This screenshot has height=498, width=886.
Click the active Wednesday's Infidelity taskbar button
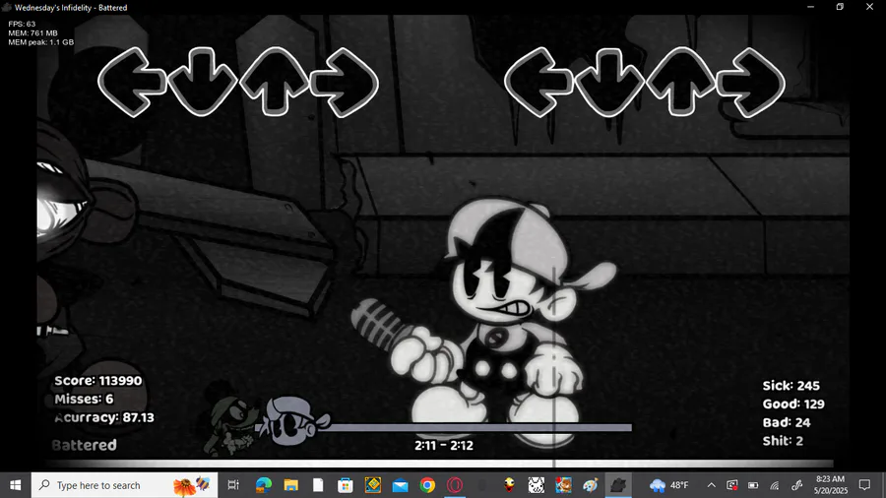click(618, 485)
